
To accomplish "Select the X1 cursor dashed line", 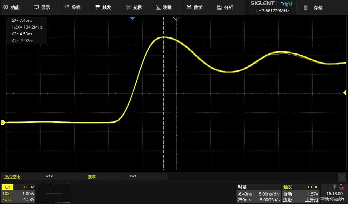I will (x=113, y=93).
